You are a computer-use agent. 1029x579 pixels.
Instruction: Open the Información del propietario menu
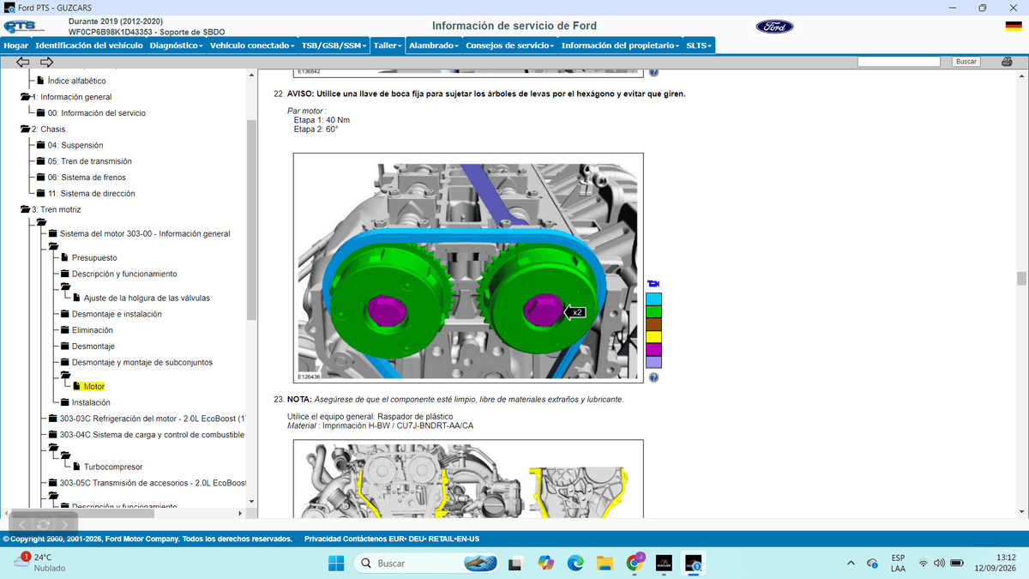click(620, 45)
